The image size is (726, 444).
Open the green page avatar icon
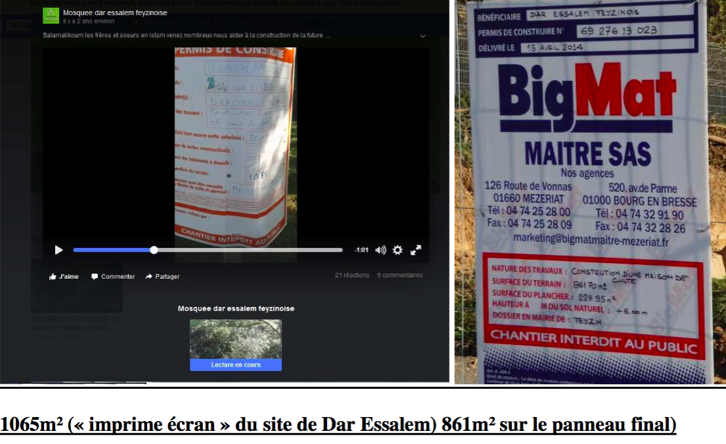click(x=51, y=16)
